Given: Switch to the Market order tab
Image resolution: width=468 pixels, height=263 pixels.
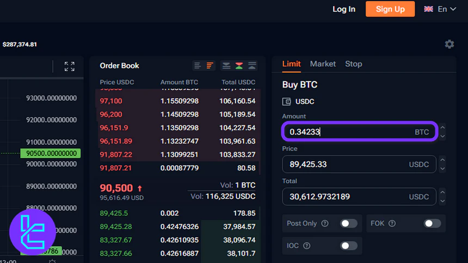Looking at the screenshot, I should [323, 64].
